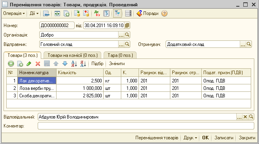Screen dimensions: 259x144
Task: Open the Друк dropdown
Action: [190, 138]
